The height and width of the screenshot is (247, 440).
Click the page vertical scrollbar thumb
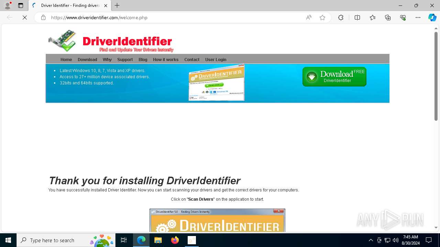pos(436,76)
